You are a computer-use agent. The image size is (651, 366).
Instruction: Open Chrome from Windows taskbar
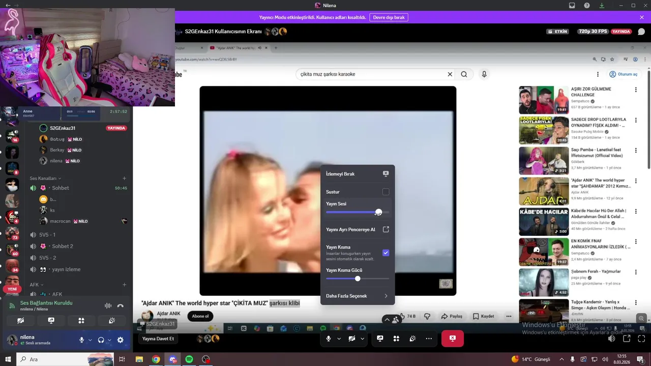(x=156, y=359)
